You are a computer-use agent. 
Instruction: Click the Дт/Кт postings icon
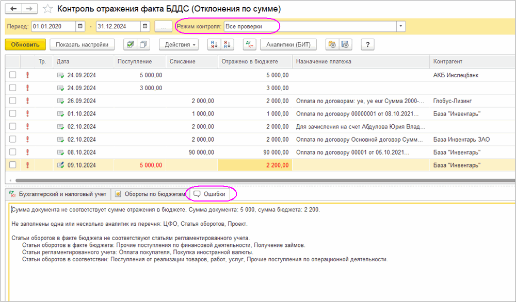click(249, 45)
